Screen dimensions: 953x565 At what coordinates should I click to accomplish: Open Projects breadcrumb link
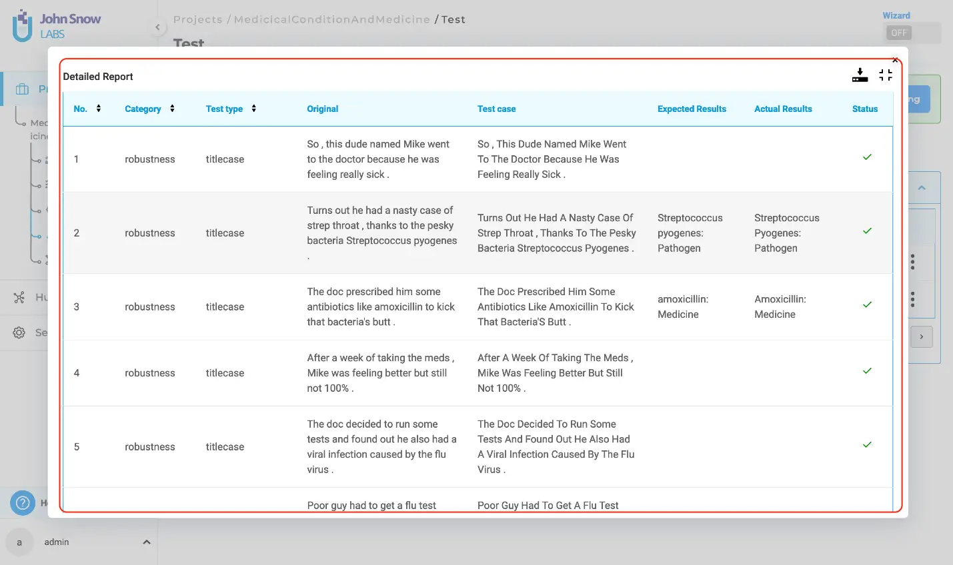pyautogui.click(x=197, y=19)
